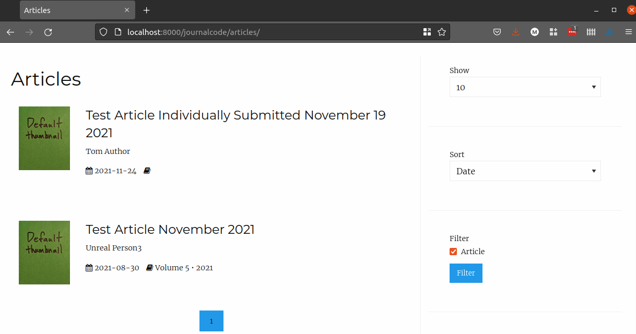Uncheck the Article filter checkbox
Screen dimensions: 636x334
click(453, 252)
